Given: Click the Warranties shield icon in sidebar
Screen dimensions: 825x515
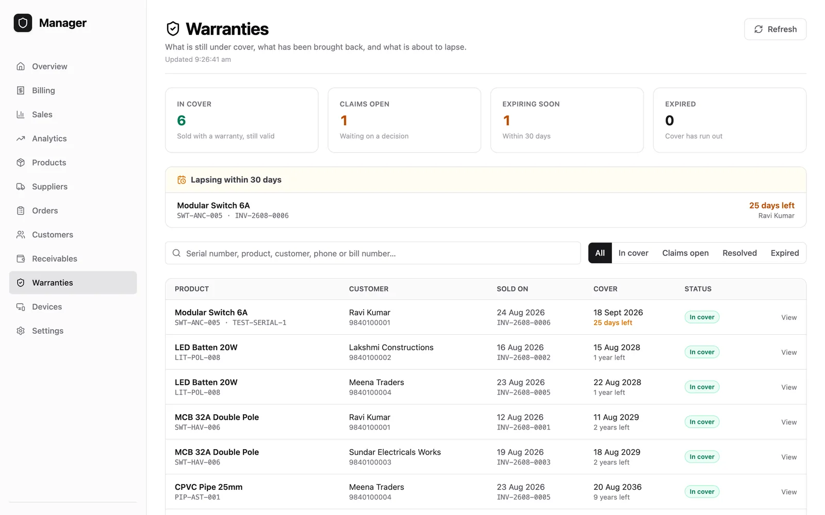Looking at the screenshot, I should tap(21, 283).
